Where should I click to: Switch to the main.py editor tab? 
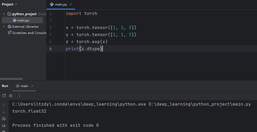coord(61,4)
